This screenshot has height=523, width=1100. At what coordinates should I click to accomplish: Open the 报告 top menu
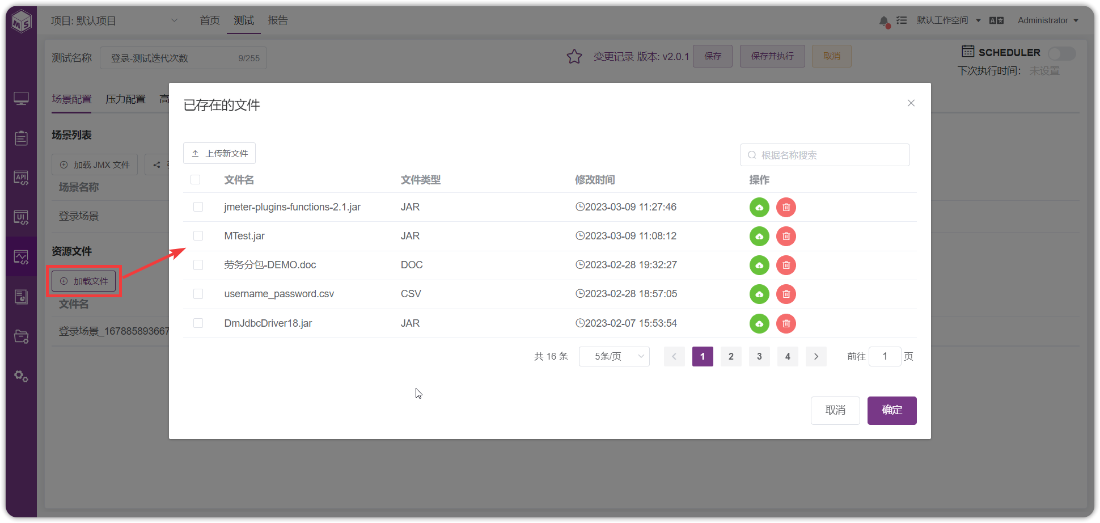(278, 20)
